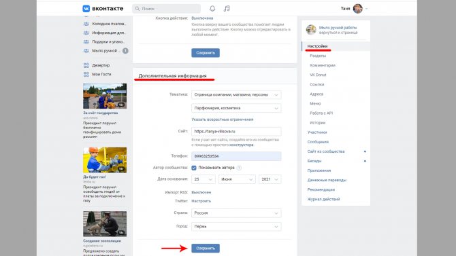Click the upper Сохранить button

tap(206, 53)
